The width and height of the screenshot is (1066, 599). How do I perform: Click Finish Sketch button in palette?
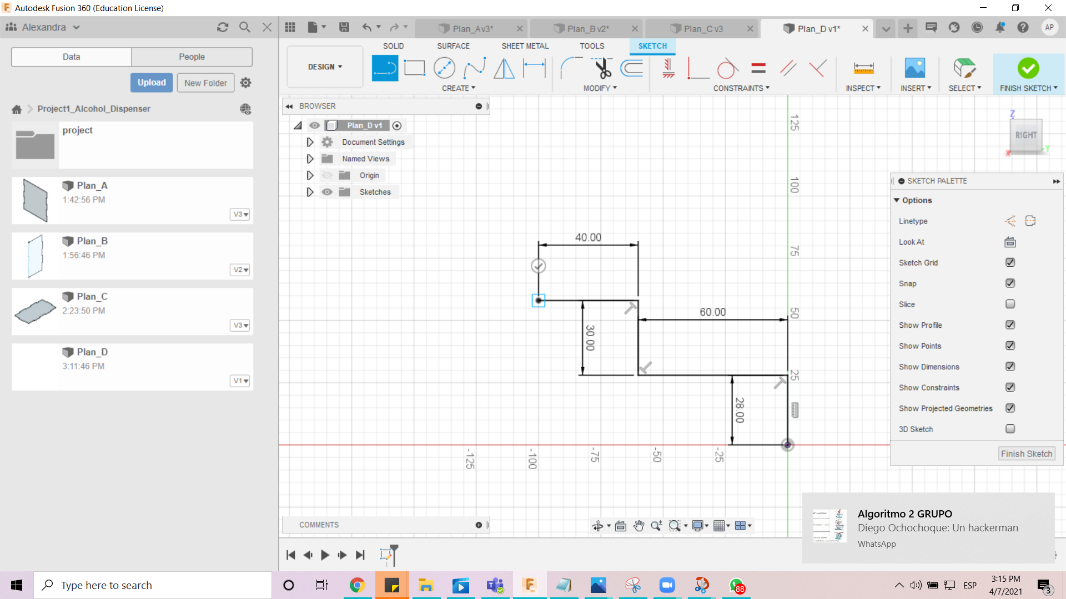click(x=1027, y=454)
